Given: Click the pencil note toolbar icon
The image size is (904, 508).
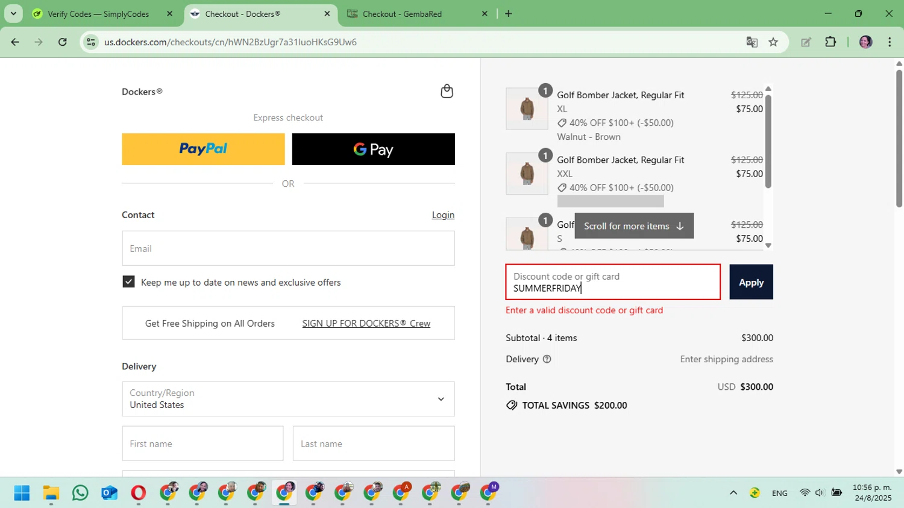Looking at the screenshot, I should coord(806,42).
